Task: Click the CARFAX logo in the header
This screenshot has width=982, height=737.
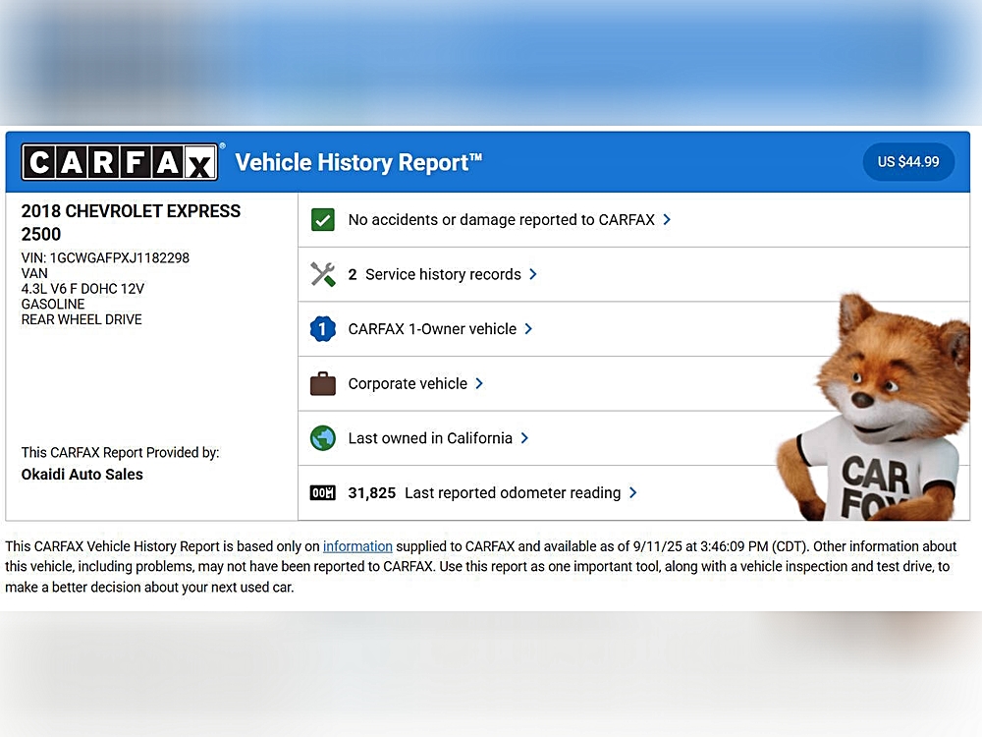Action: pos(119,162)
